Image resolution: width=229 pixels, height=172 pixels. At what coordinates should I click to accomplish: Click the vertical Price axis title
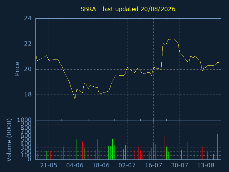click(17, 69)
